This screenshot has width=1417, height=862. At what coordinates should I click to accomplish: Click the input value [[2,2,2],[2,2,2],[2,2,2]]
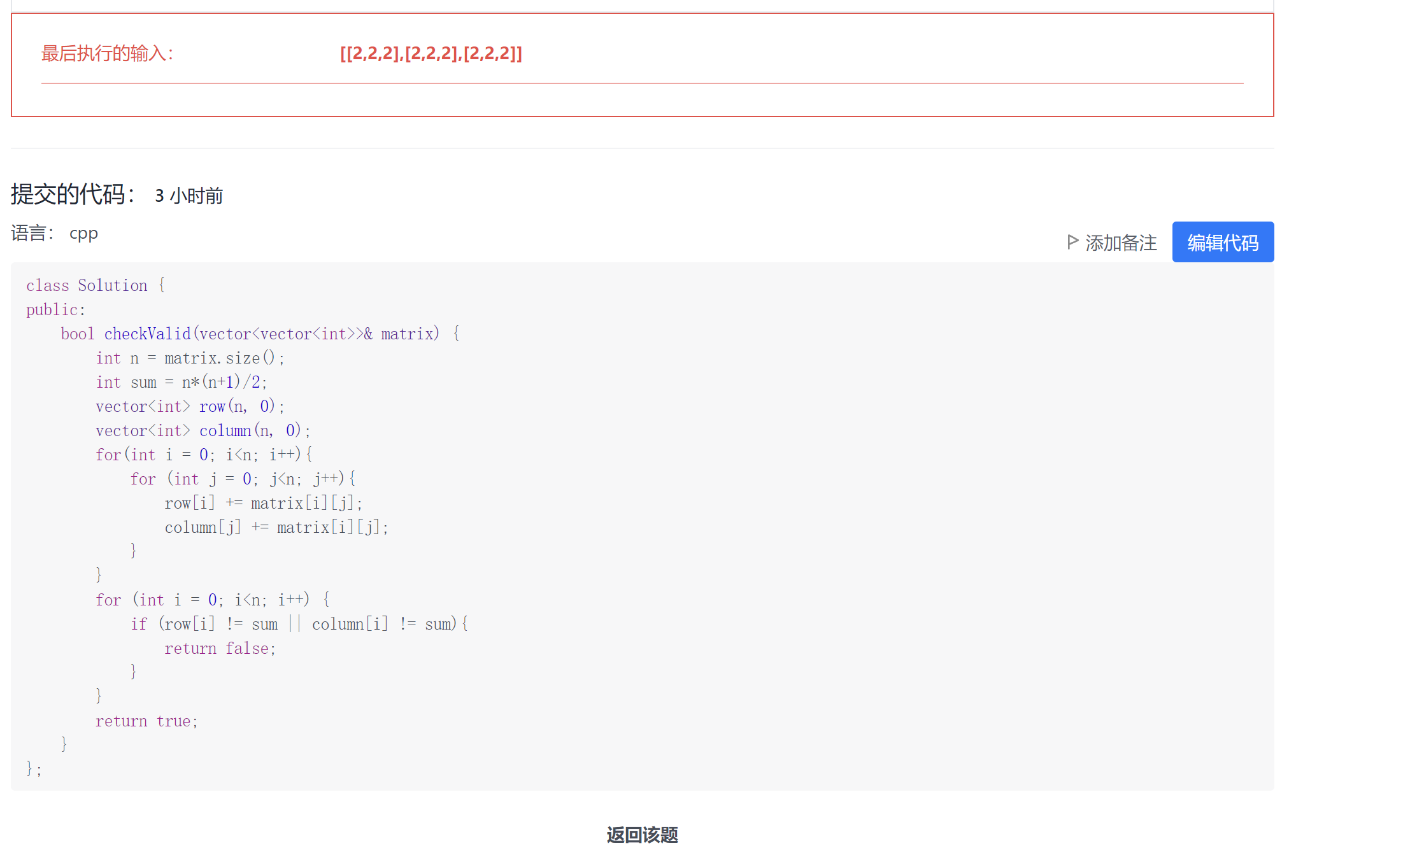pyautogui.click(x=431, y=53)
